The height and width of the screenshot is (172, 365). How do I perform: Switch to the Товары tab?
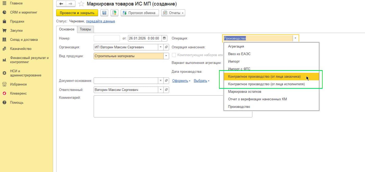point(85,29)
